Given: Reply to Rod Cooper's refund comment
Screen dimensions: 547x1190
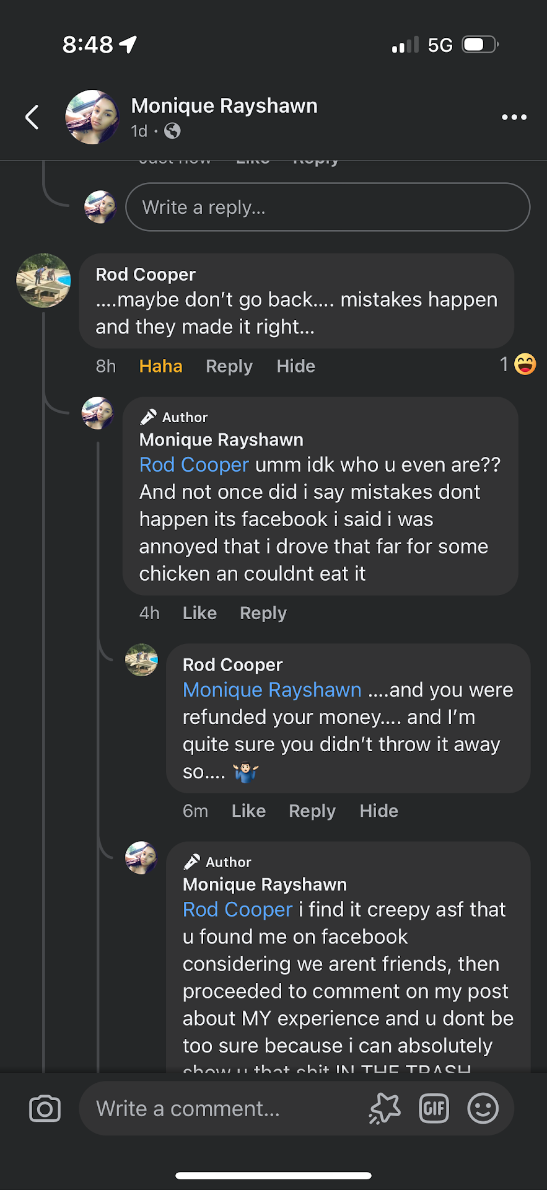Looking at the screenshot, I should click(312, 811).
